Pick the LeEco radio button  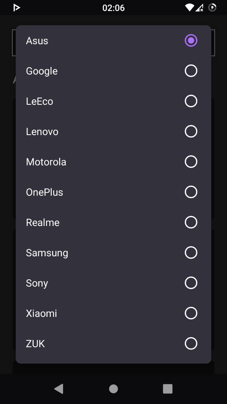point(191,101)
